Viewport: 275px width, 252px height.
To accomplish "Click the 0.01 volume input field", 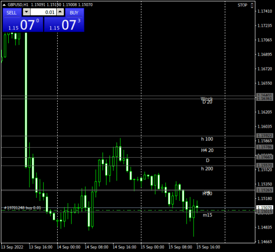I will tap(43, 12).
